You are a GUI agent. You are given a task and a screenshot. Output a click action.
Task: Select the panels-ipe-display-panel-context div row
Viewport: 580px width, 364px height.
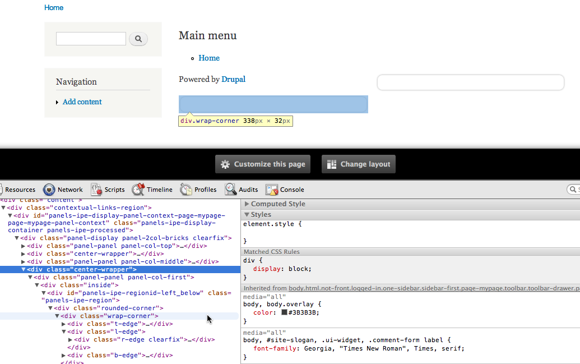click(117, 223)
